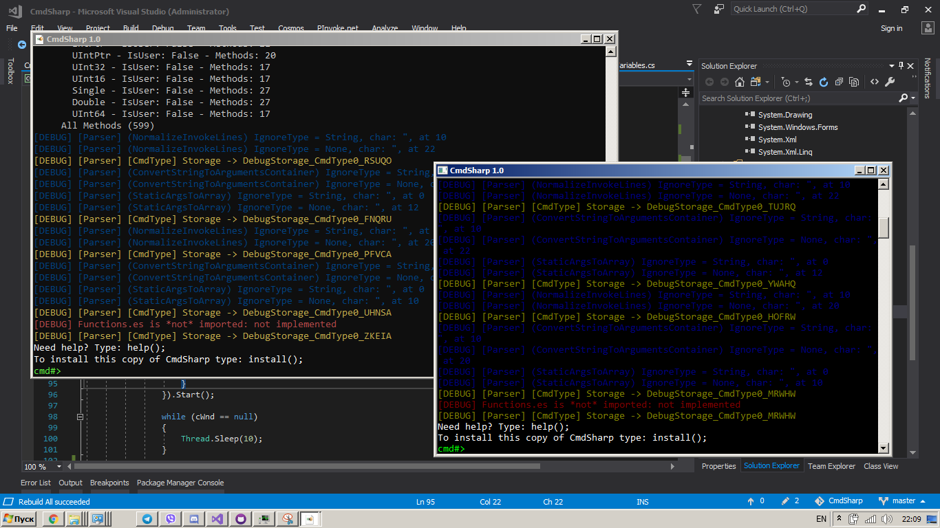The width and height of the screenshot is (940, 528).
Task: Click the CmdSharp repository in status bar
Action: click(839, 501)
